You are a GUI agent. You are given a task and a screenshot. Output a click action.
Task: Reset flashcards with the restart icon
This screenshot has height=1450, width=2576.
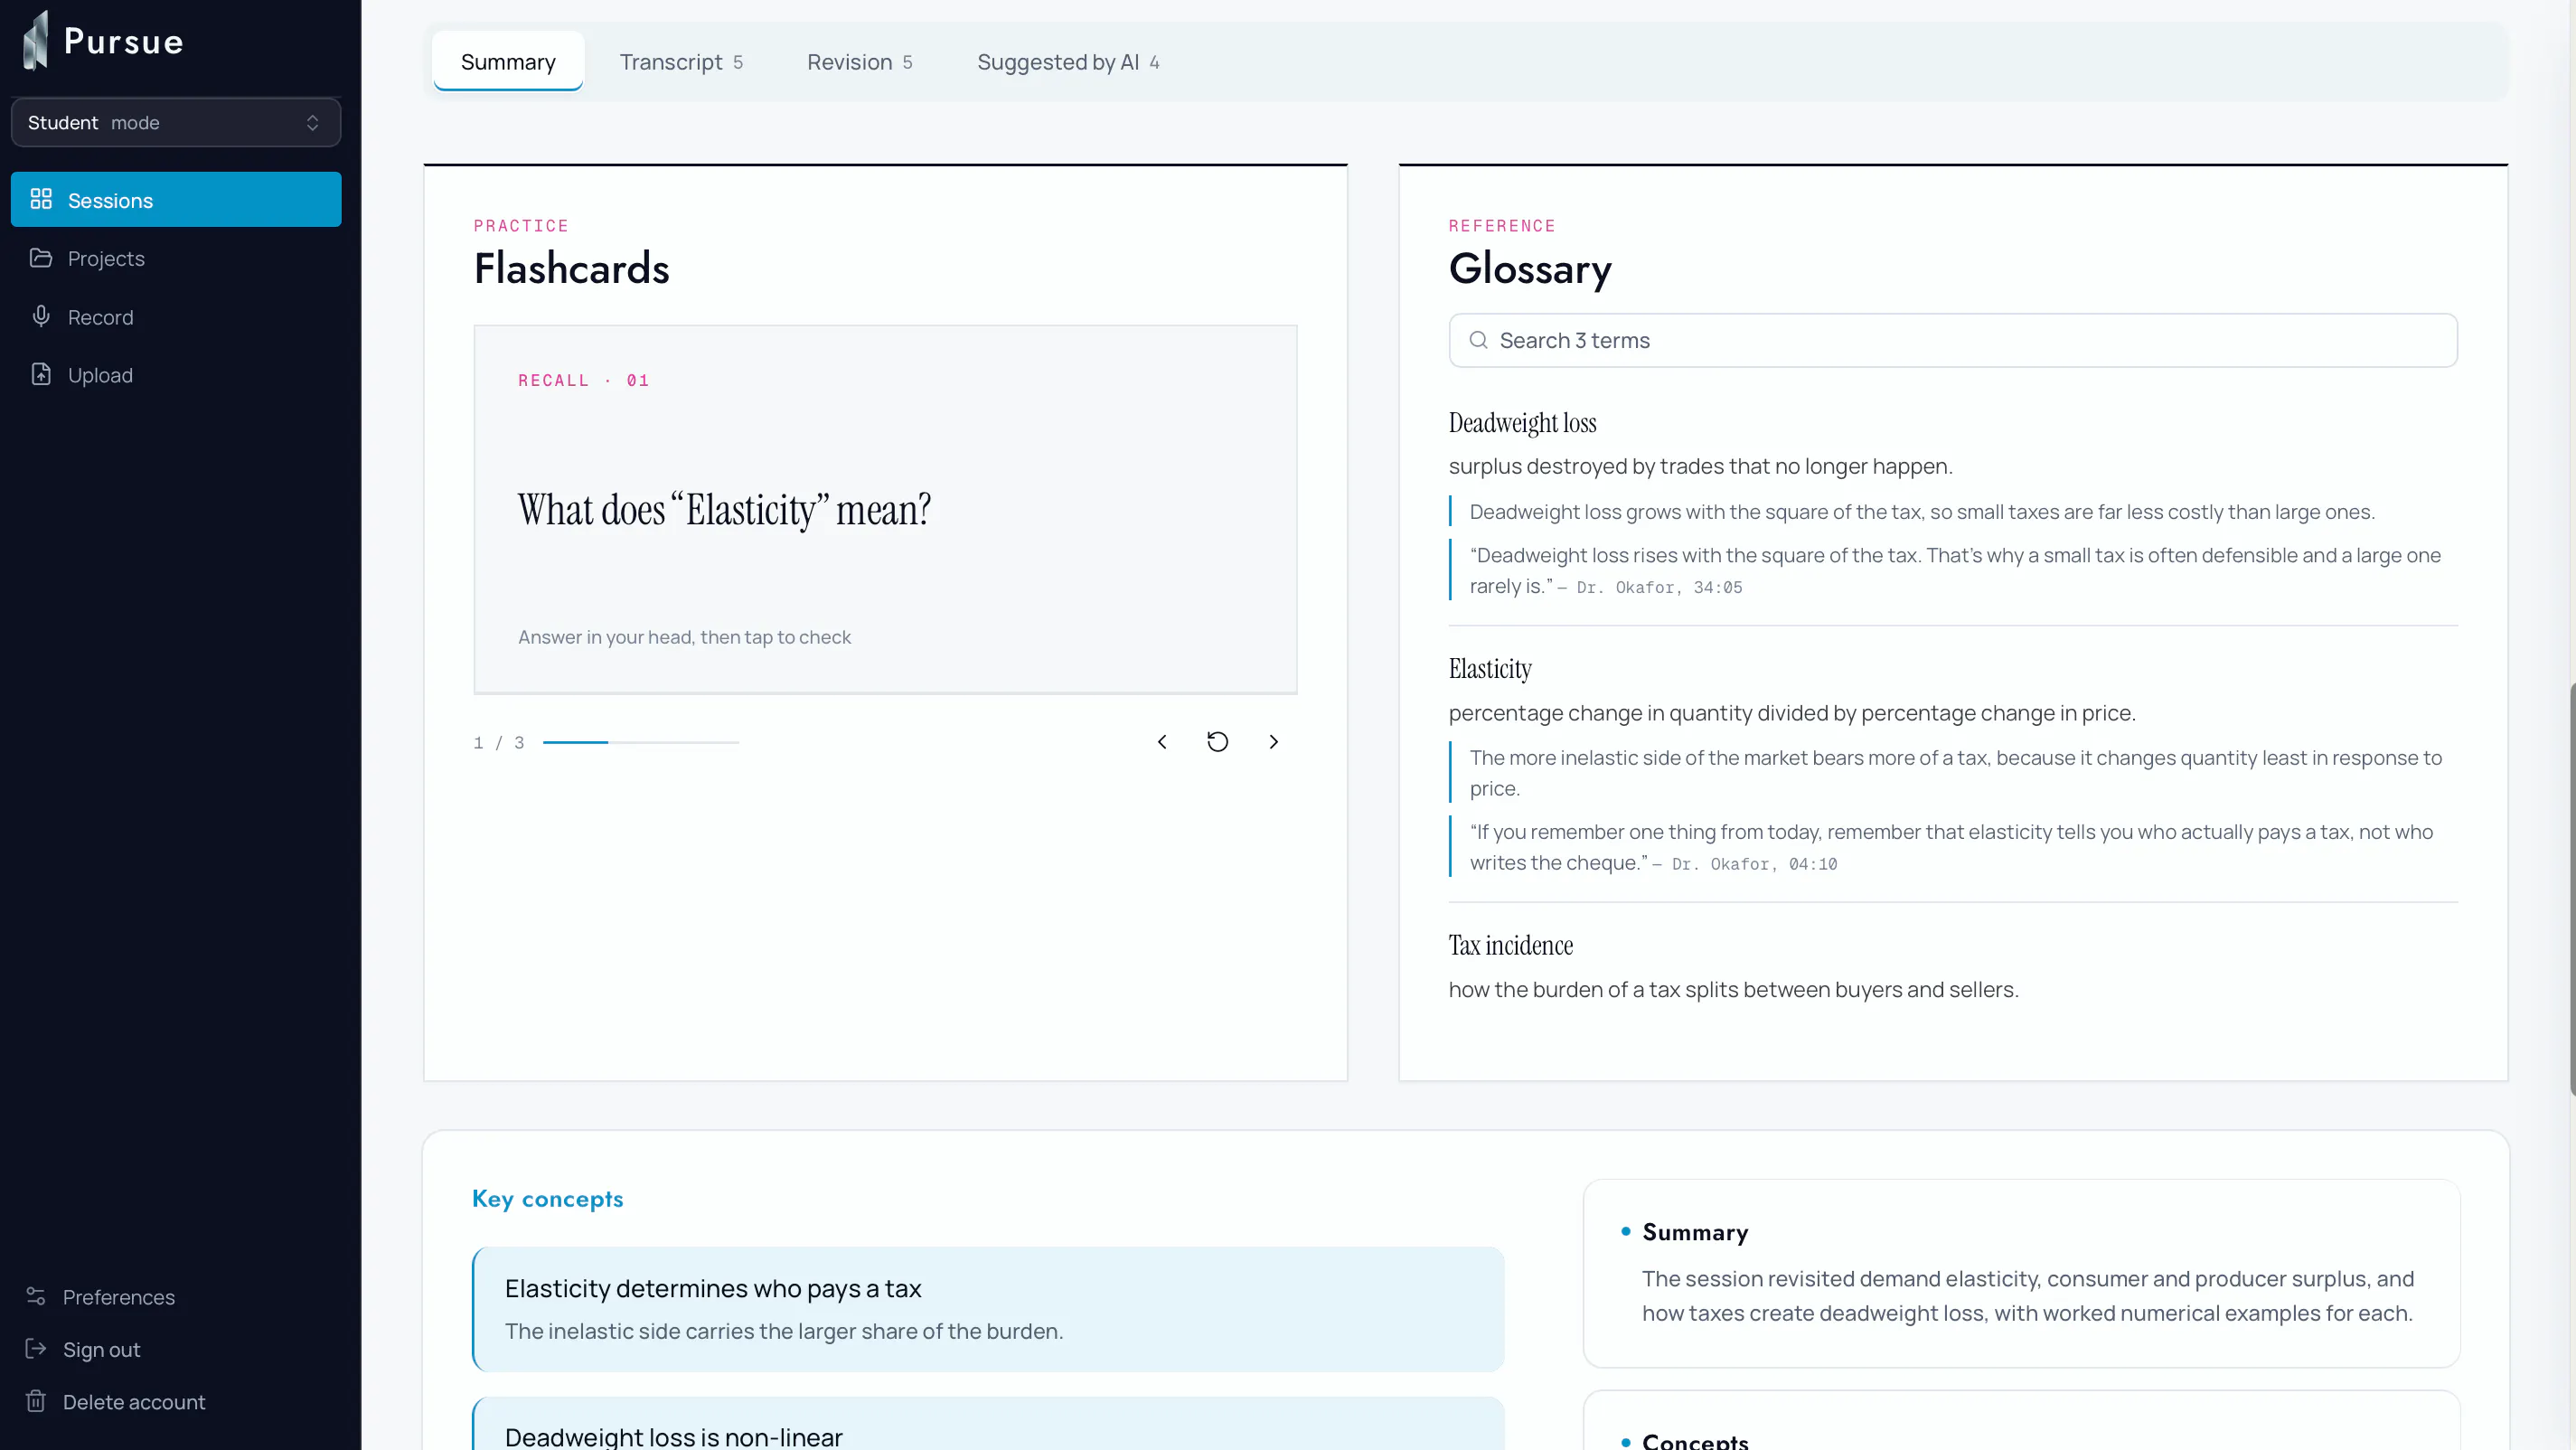pos(1218,742)
